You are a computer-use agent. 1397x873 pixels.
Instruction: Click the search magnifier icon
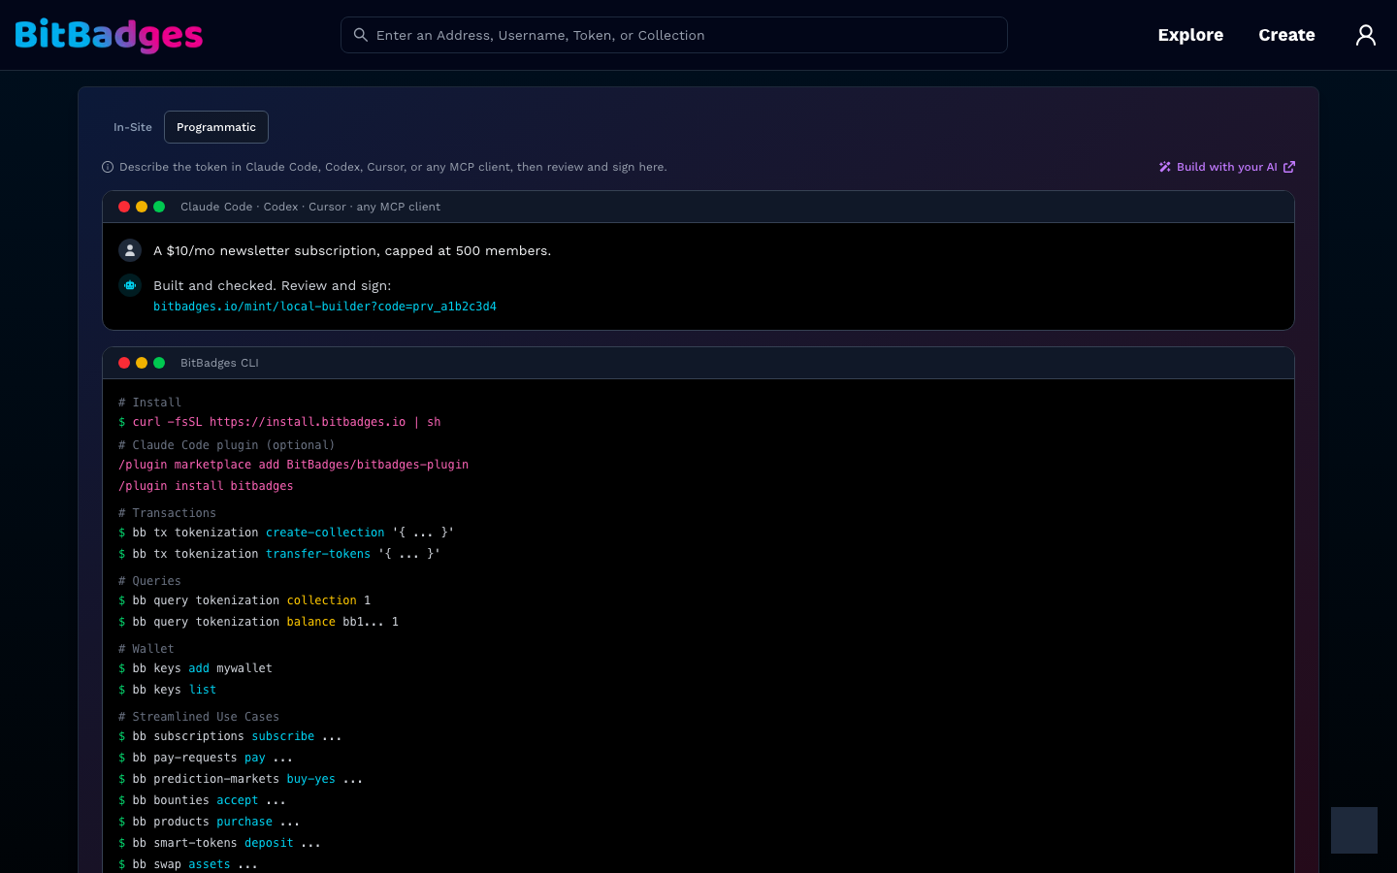(361, 35)
